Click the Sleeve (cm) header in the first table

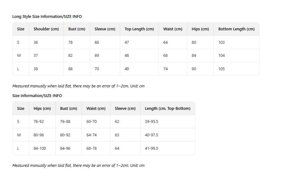click(x=105, y=29)
